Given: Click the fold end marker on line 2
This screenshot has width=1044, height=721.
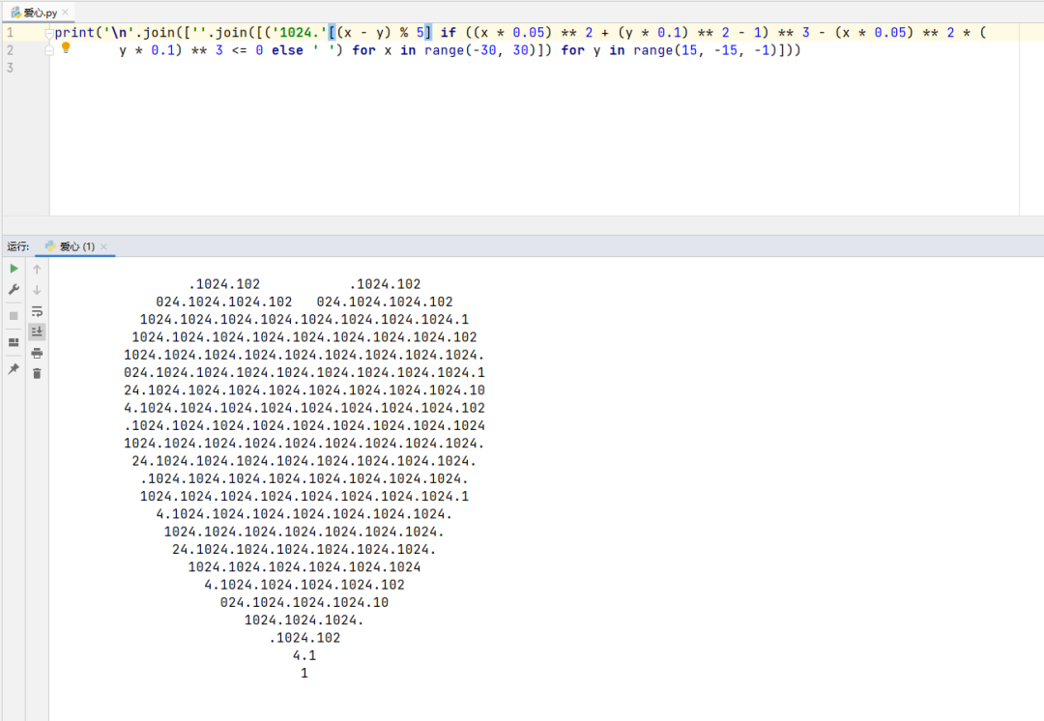Looking at the screenshot, I should click(x=48, y=50).
